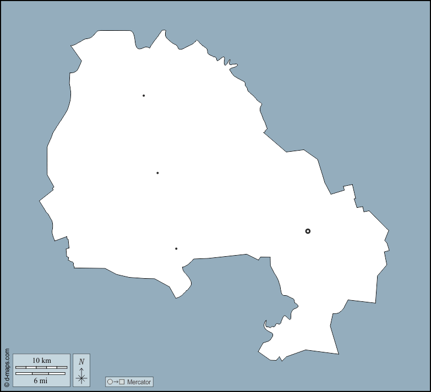
Task: Click the 6 mi scale label
Action: pos(40,380)
